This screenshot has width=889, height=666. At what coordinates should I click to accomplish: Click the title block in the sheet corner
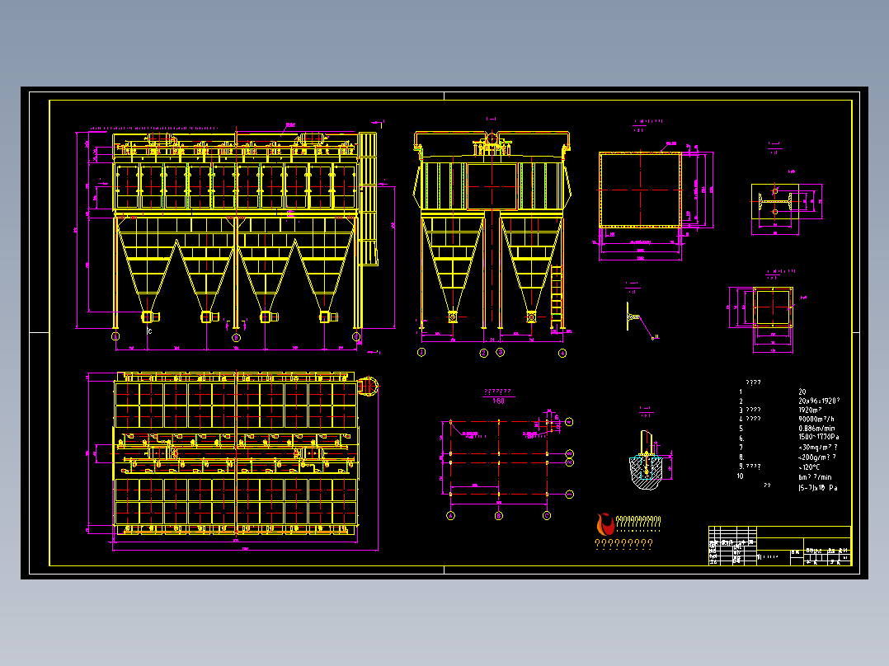pos(779,546)
